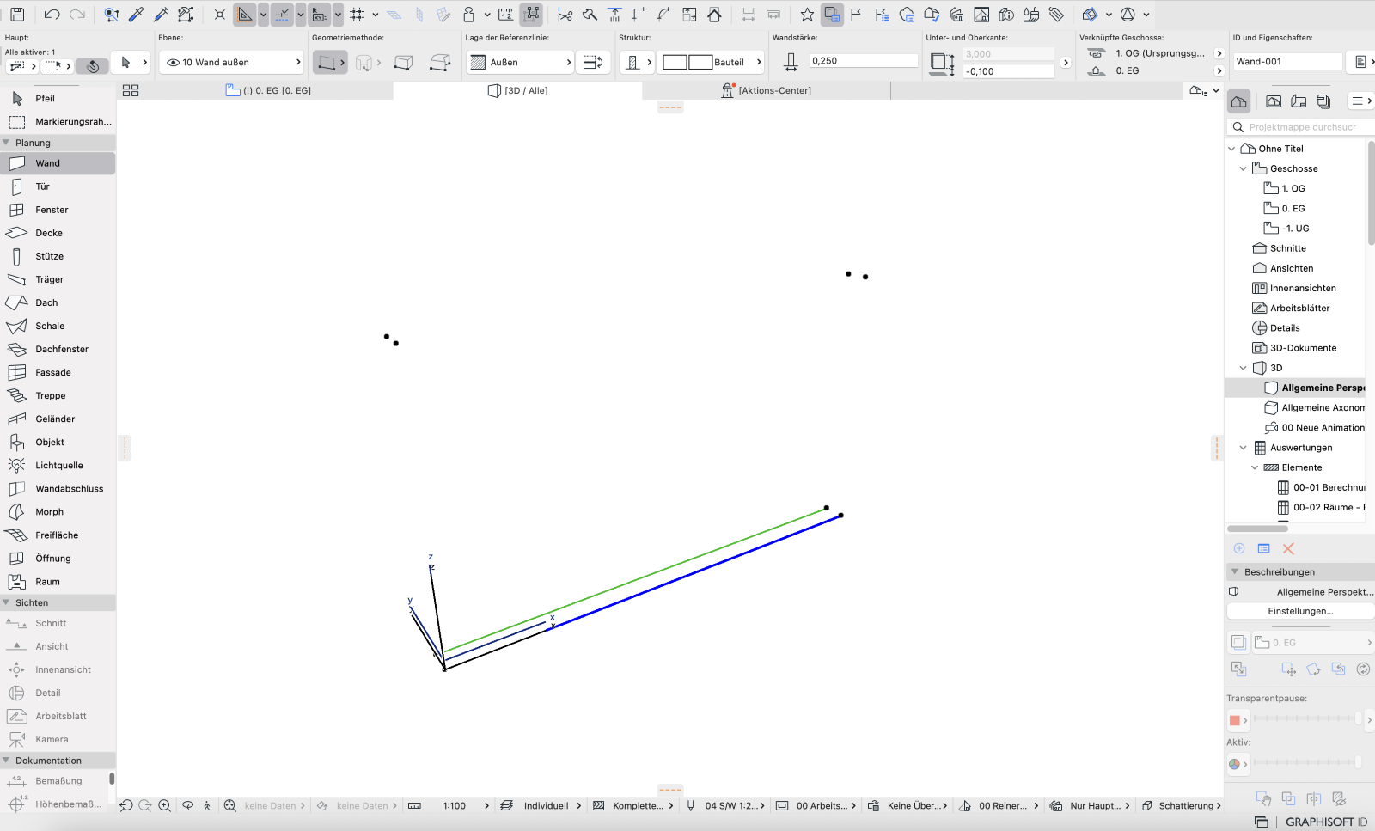Switch to the 0. EG floor plan tab

(x=268, y=90)
